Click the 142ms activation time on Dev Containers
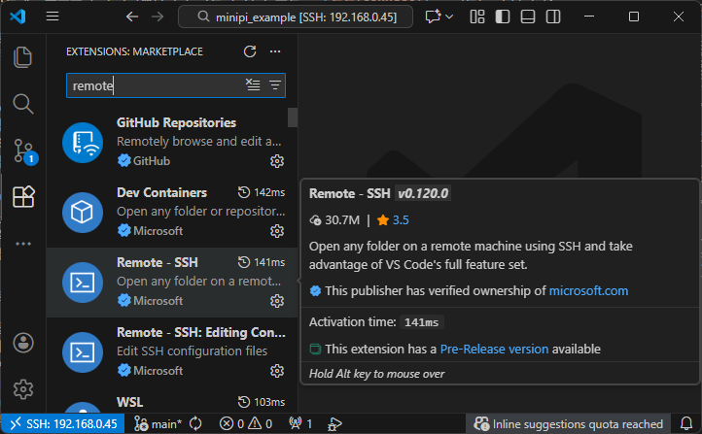This screenshot has width=702, height=434. 262,192
